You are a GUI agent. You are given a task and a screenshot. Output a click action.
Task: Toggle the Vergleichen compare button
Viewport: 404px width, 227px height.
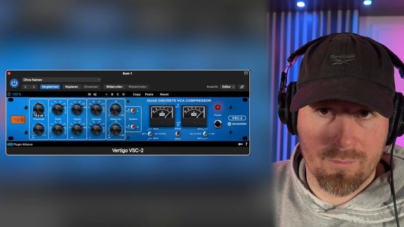coord(50,87)
